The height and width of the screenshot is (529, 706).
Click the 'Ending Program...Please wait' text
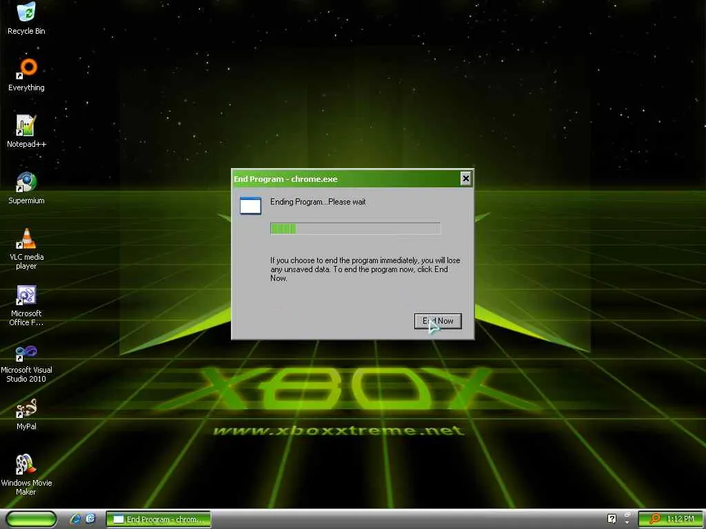coord(318,202)
